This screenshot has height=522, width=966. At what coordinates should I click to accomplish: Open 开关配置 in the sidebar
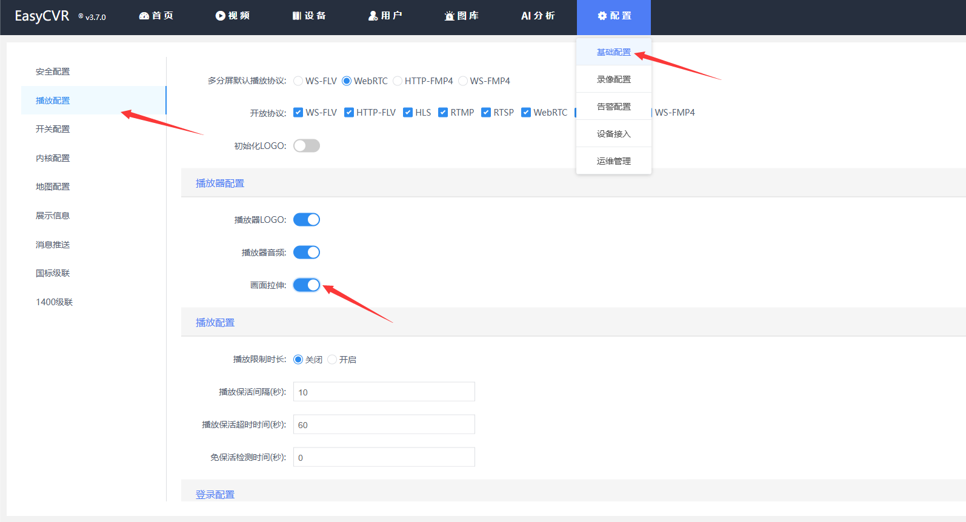coord(93,129)
